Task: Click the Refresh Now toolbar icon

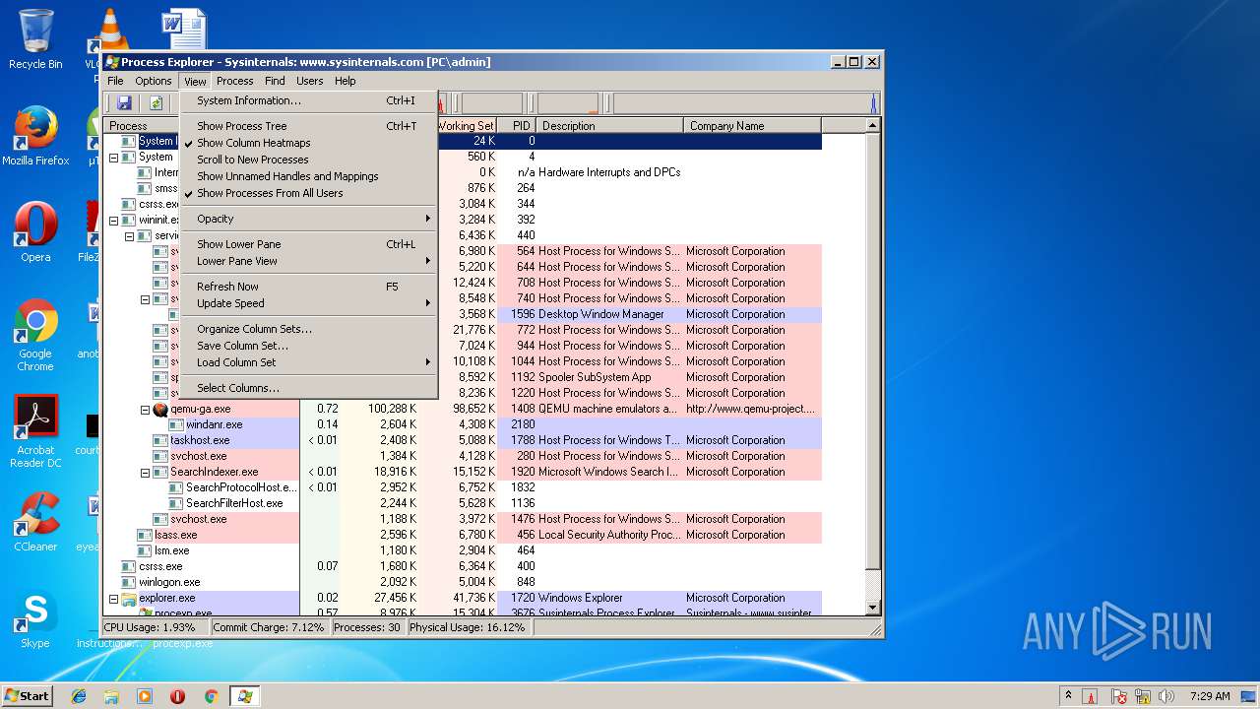Action: (x=156, y=102)
